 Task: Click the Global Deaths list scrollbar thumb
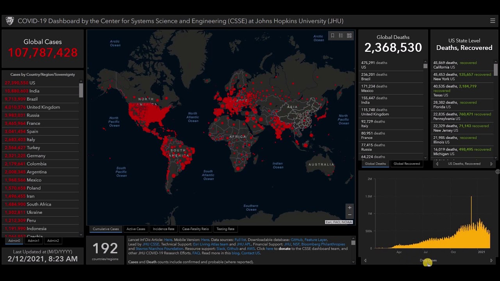click(425, 66)
